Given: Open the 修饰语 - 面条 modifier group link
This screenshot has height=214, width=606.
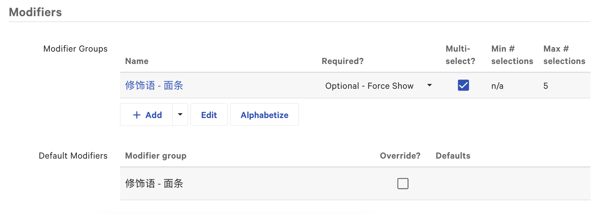Looking at the screenshot, I should [154, 85].
